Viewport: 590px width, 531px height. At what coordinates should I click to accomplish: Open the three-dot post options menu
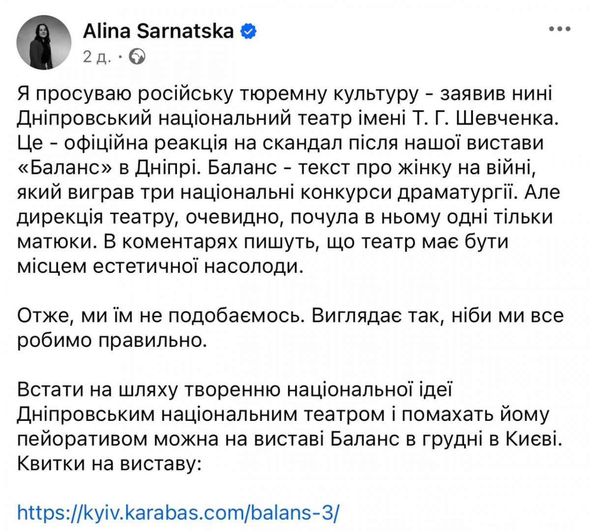[x=560, y=29]
